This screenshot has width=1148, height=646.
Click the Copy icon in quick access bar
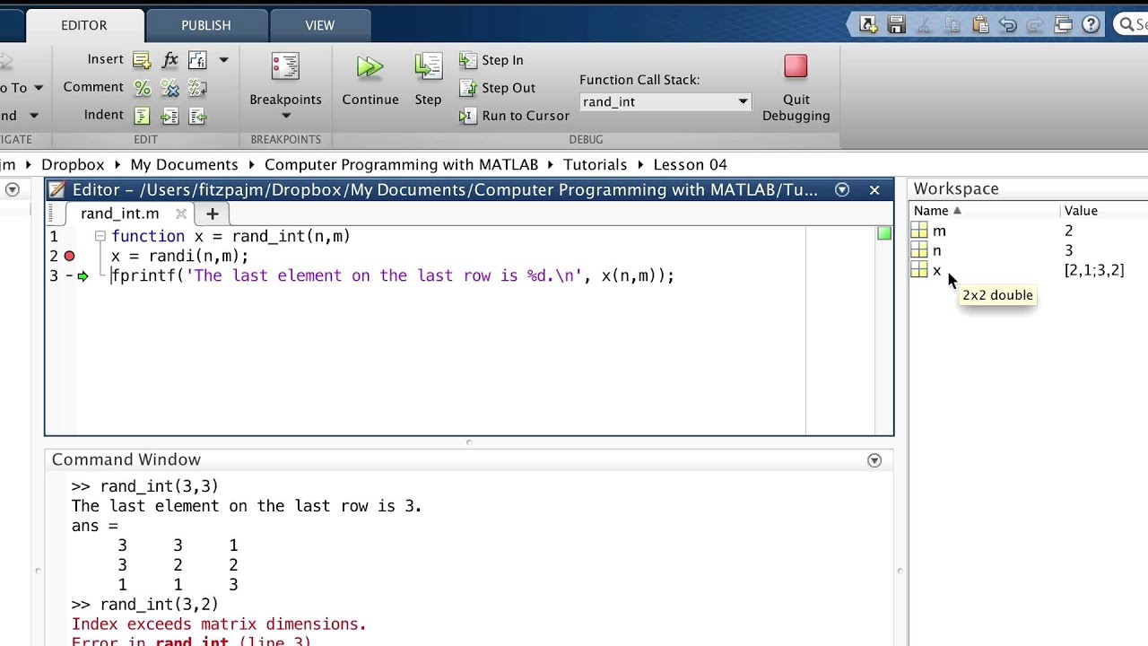pyautogui.click(x=952, y=25)
